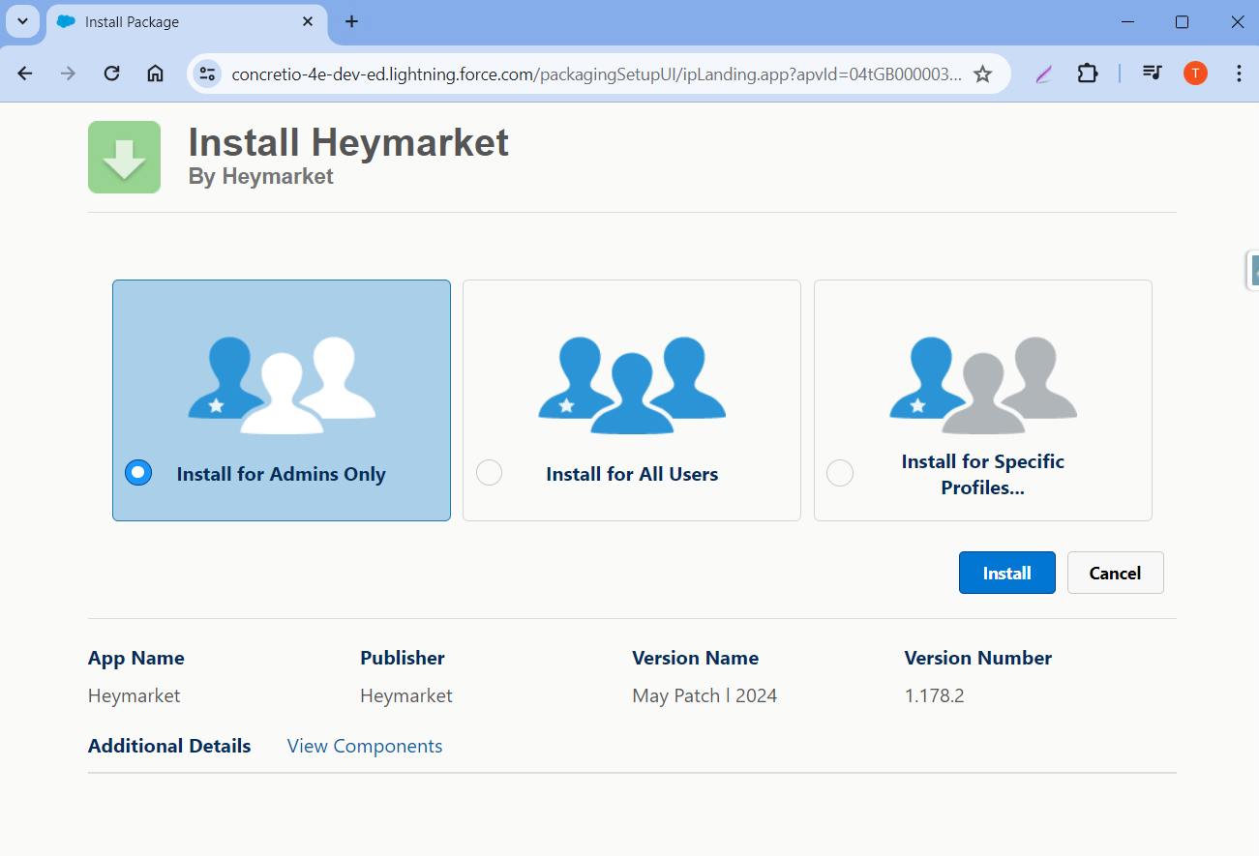This screenshot has height=856, width=1259.
Task: Select Install for Admins Only radio button
Action: (x=139, y=473)
